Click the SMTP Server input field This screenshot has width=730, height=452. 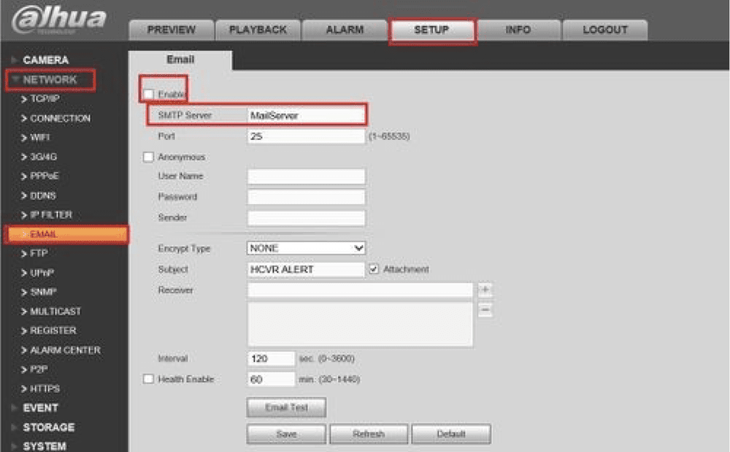305,115
